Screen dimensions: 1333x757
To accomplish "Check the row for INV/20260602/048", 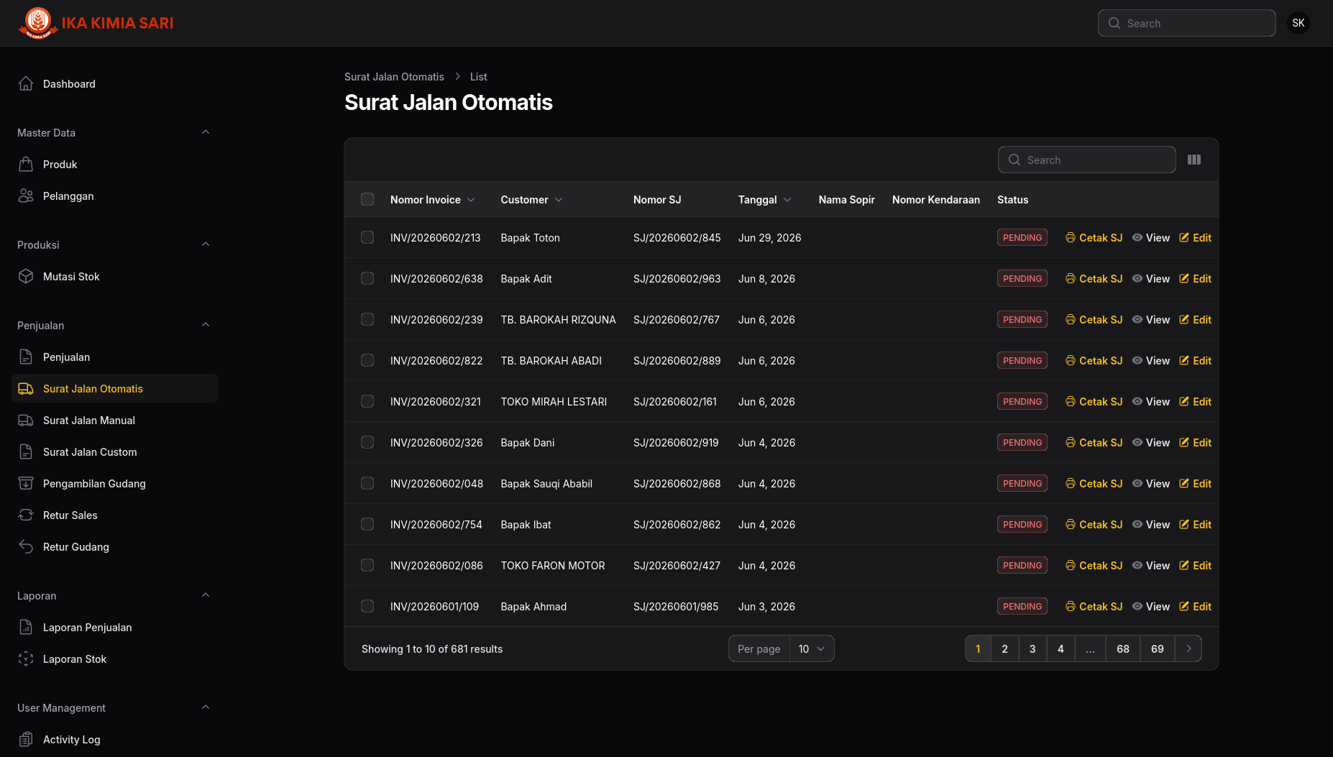I will [x=367, y=483].
